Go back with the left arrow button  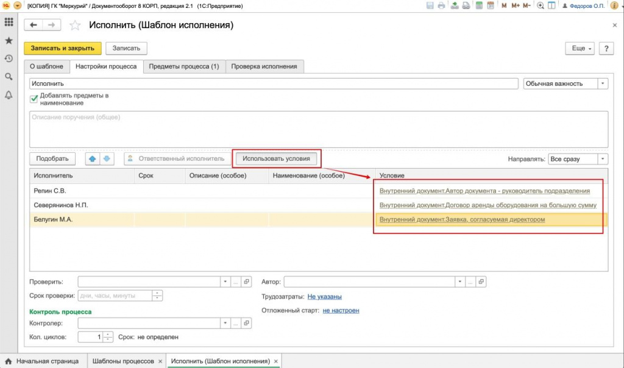tap(34, 26)
